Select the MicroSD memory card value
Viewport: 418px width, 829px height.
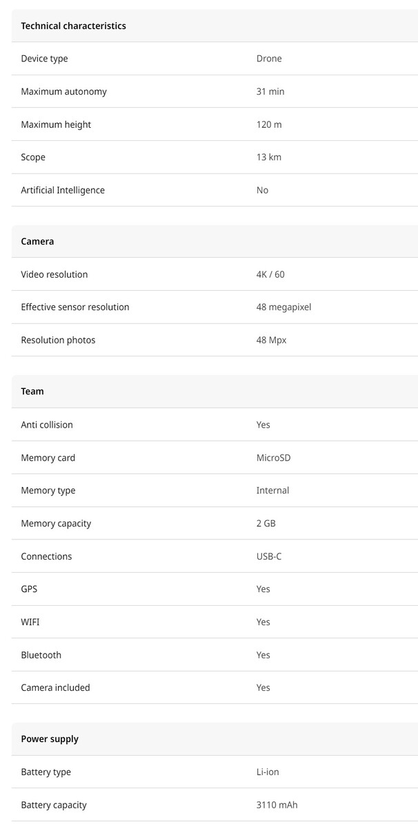coord(274,457)
